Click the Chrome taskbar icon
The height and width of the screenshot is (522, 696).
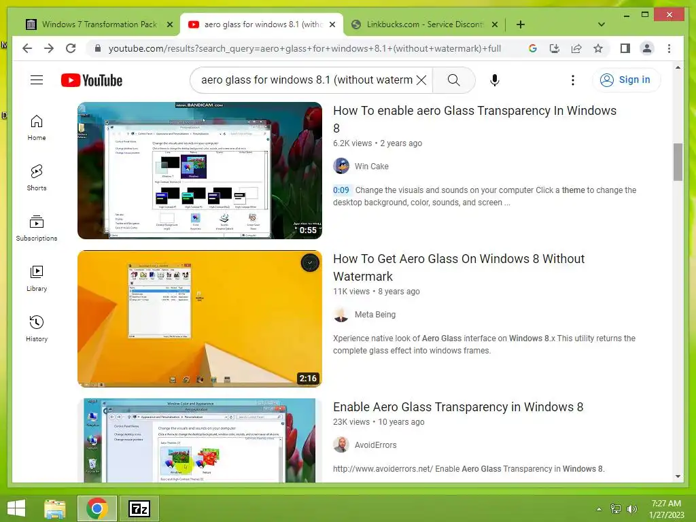click(x=97, y=508)
